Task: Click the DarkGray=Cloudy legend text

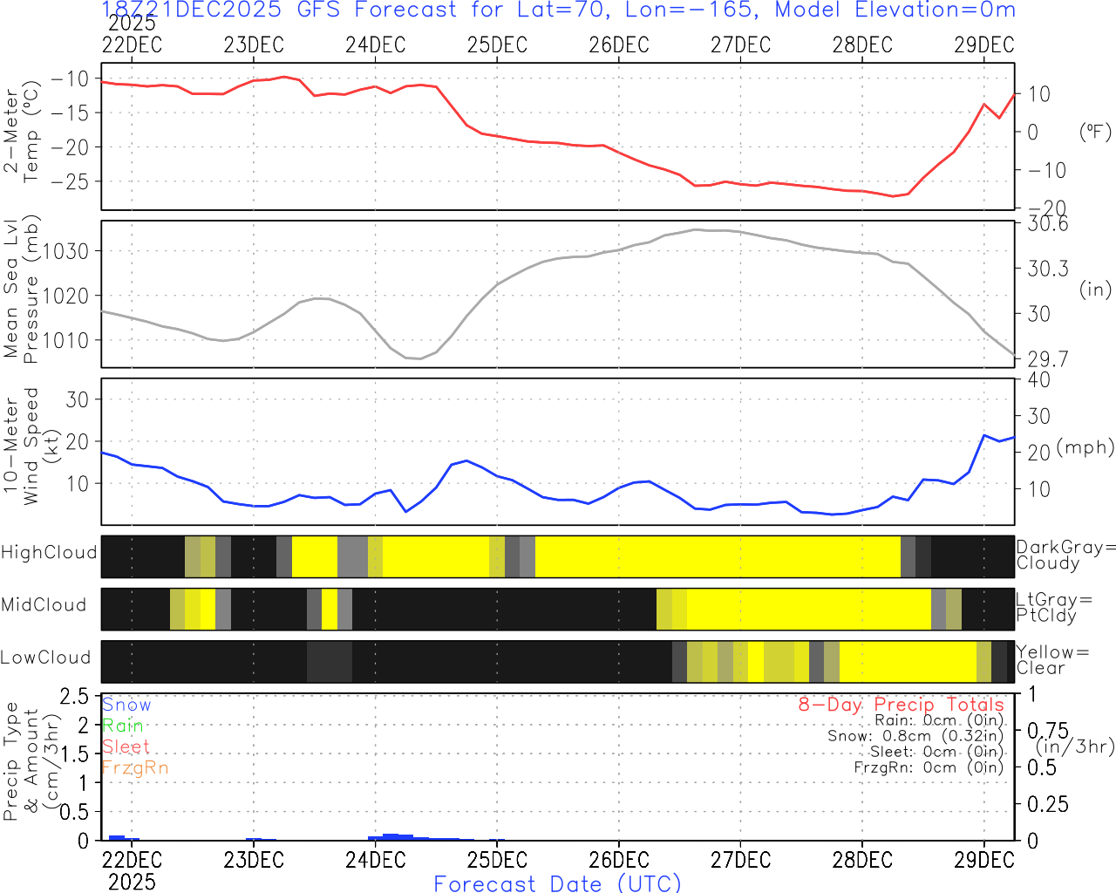Action: click(1066, 556)
